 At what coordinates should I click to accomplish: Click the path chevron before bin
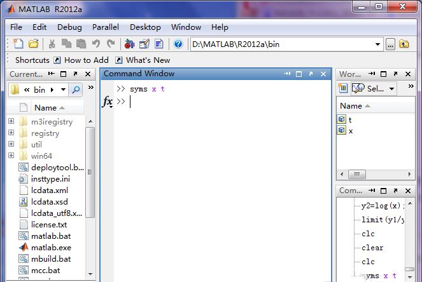coord(26,90)
